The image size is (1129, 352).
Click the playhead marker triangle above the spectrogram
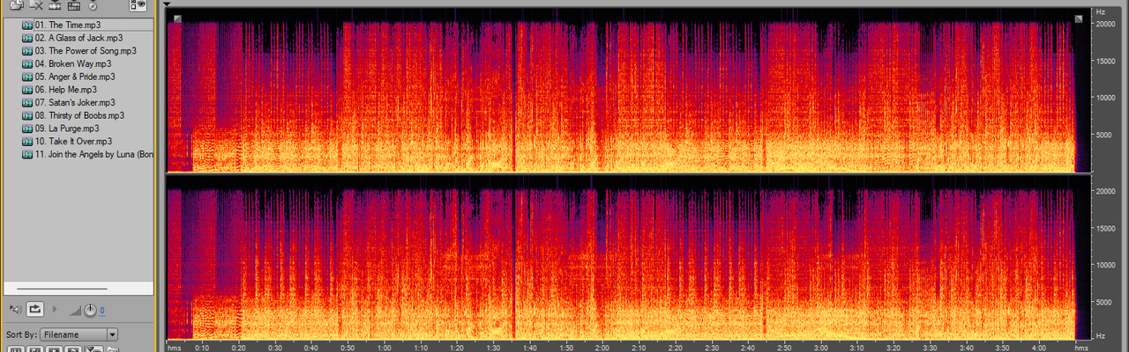168,4
